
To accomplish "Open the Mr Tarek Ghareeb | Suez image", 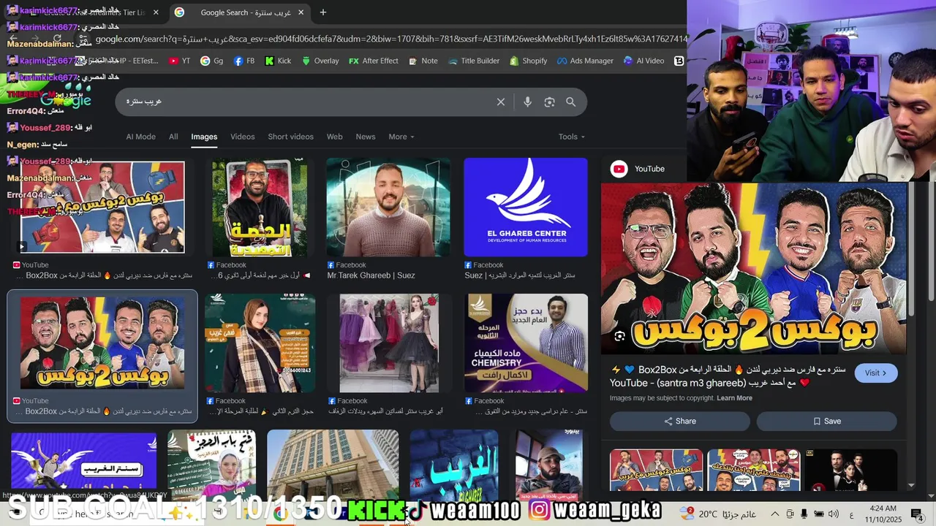I will tap(388, 207).
